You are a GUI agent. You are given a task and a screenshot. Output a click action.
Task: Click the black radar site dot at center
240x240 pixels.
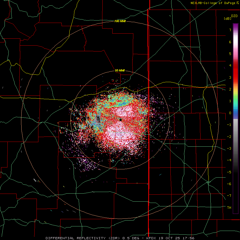121,120
